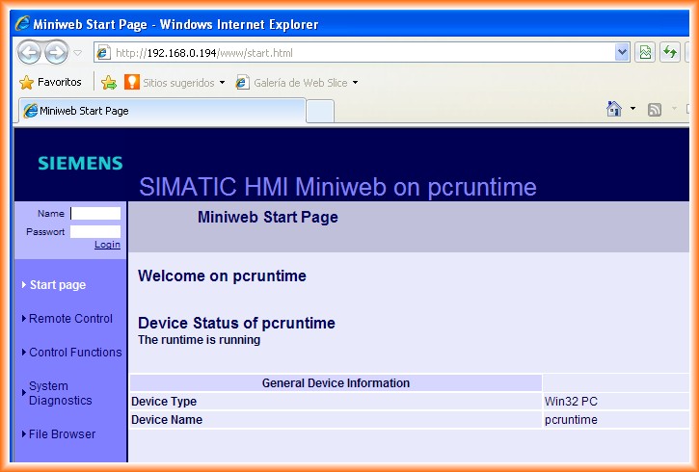Click the compatibility view icon

pyautogui.click(x=646, y=52)
